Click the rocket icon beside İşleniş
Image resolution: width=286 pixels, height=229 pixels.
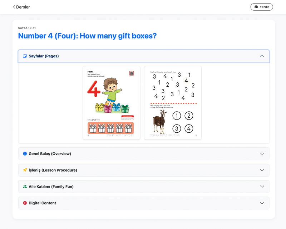click(25, 170)
